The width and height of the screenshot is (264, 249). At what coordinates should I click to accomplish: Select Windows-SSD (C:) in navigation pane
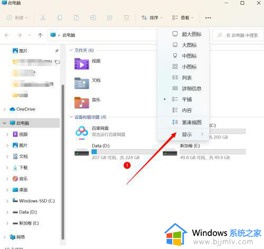click(34, 201)
